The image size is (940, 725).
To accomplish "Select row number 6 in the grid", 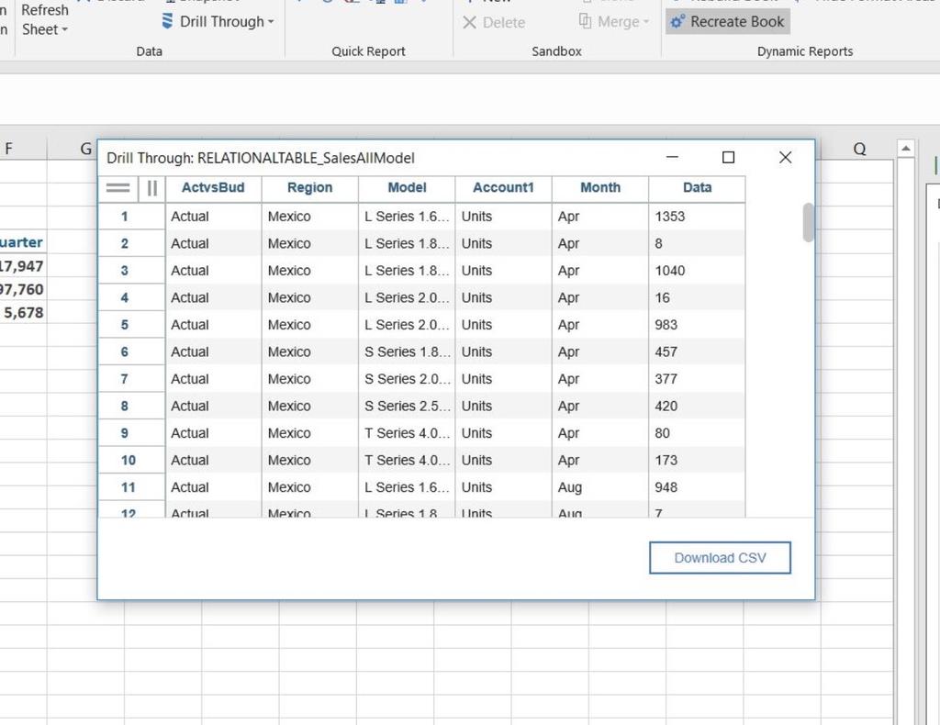I will point(131,351).
